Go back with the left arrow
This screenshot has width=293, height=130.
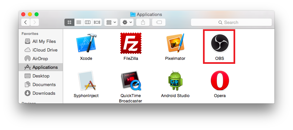26,23
